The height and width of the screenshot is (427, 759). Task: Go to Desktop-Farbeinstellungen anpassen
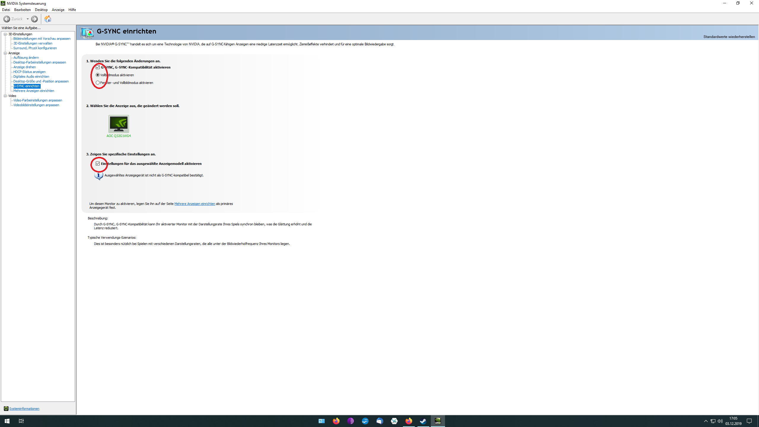coord(40,62)
